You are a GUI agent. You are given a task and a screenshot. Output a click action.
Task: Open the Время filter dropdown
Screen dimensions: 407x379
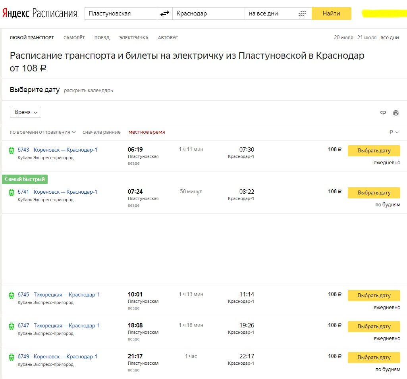click(25, 112)
